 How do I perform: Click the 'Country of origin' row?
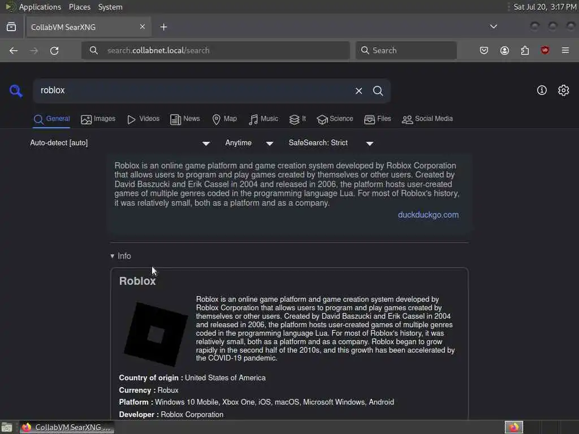click(192, 378)
